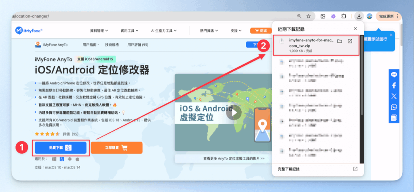
Task: Open the Extensions puzzle-piece menu
Action: click(344, 16)
